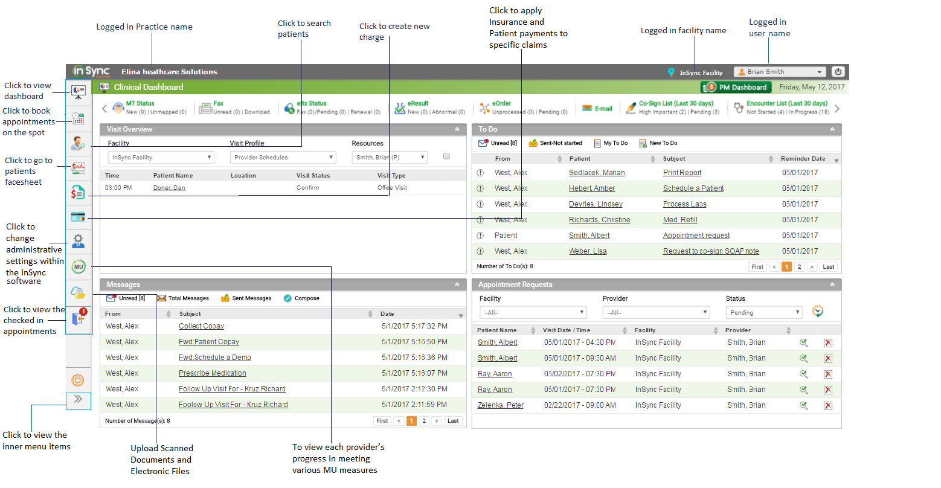
Task: Open eOrder widget
Action: click(x=524, y=108)
